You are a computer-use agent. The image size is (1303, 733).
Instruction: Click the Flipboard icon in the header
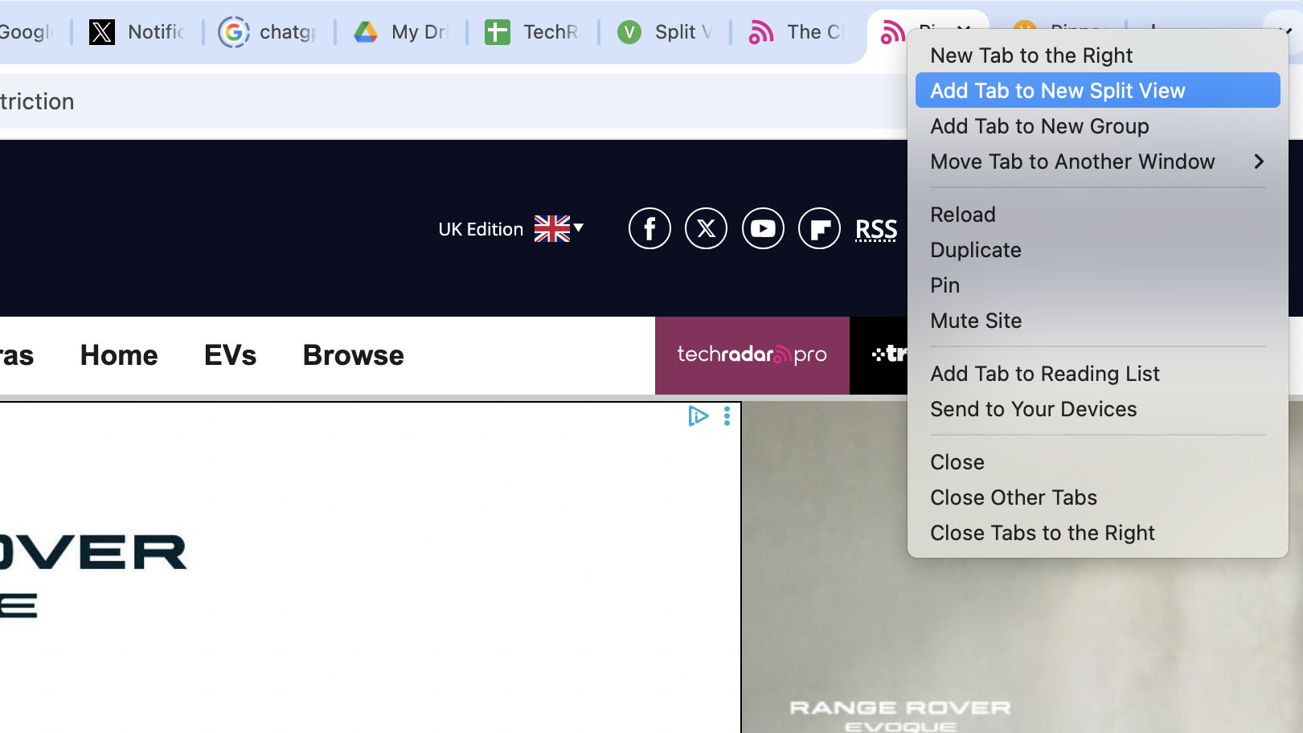pyautogui.click(x=819, y=228)
